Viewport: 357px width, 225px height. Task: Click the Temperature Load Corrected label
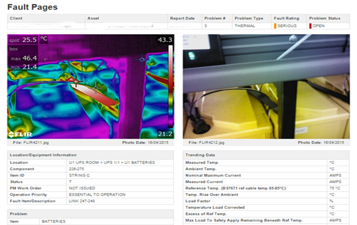pos(215,208)
